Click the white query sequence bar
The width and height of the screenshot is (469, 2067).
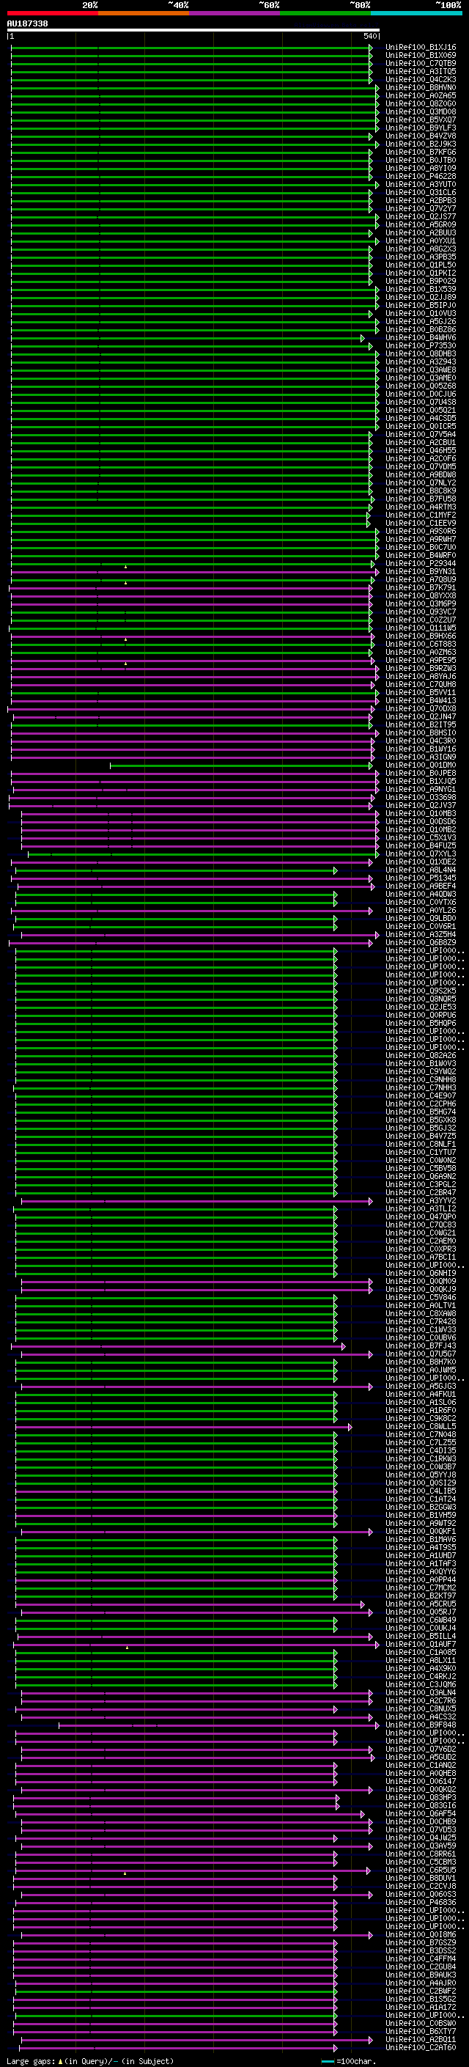tap(193, 31)
